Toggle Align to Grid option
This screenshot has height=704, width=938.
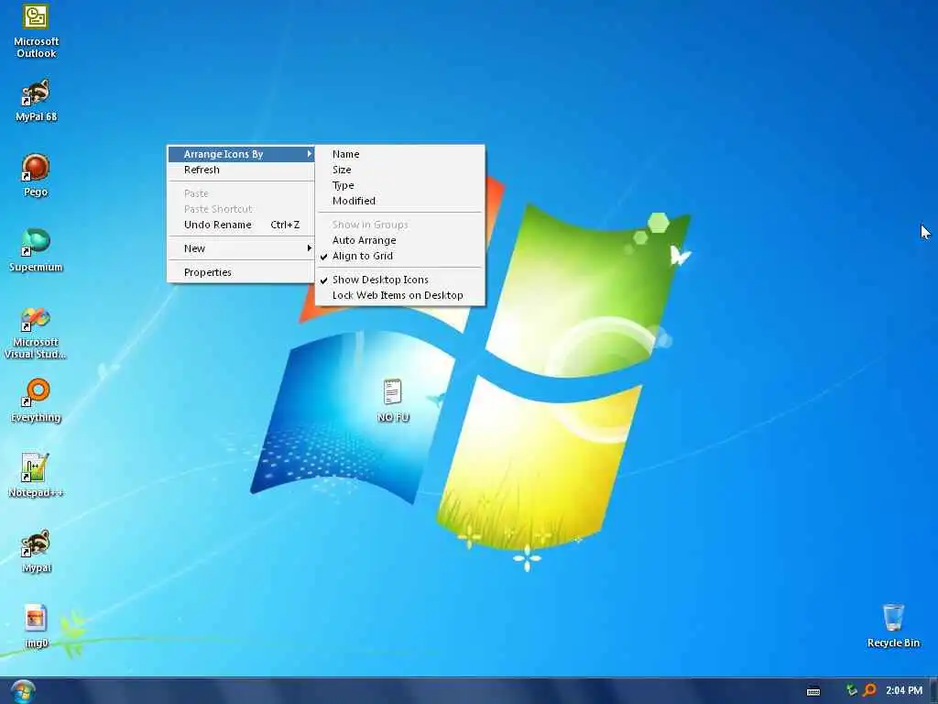coord(400,257)
